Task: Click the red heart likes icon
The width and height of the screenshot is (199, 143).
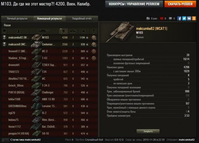Action: click(x=162, y=19)
